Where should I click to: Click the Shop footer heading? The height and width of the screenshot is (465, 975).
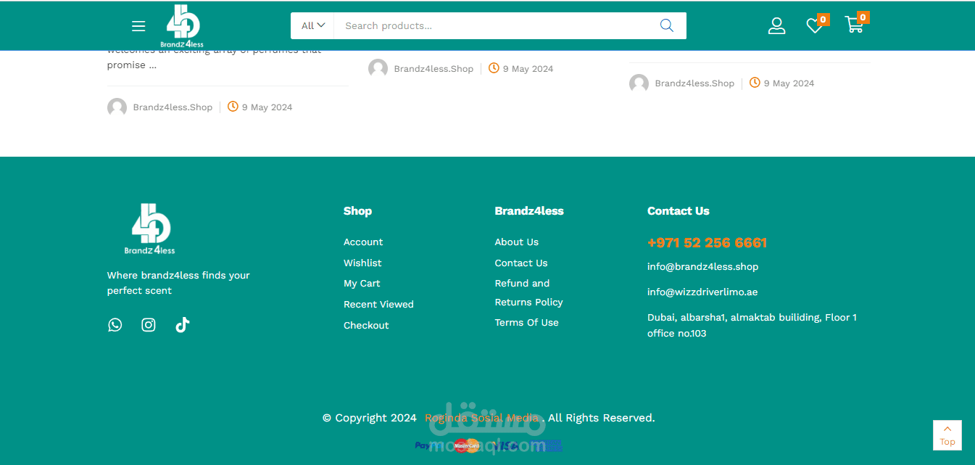(x=357, y=211)
